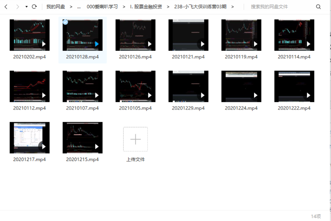Go forward with the right arrow
Image resolution: width=331 pixels, height=221 pixels.
point(17,7)
